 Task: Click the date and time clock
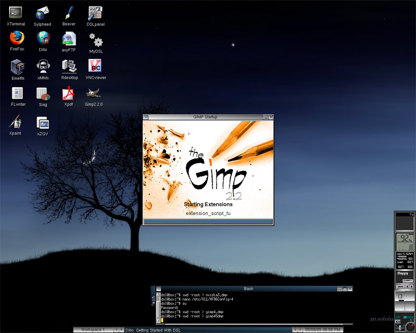(323, 330)
